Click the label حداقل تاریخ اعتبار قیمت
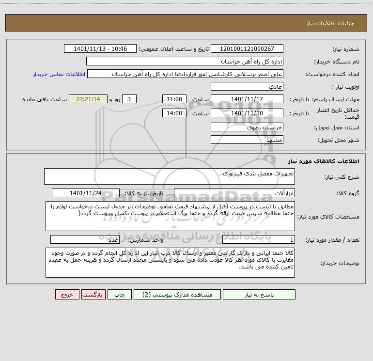373x361 pixels. point(338,113)
